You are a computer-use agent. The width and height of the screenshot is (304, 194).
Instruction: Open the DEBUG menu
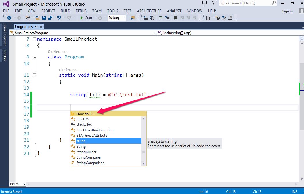(81, 11)
